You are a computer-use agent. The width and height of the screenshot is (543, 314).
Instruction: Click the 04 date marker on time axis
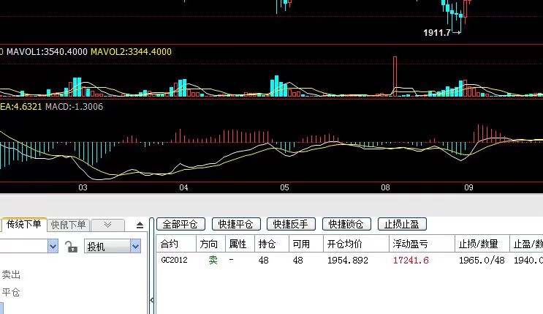point(183,187)
